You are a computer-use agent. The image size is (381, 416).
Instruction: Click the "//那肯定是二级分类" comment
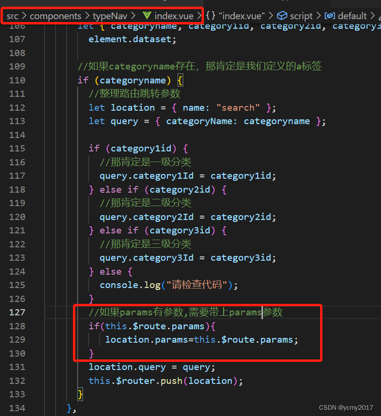pyautogui.click(x=145, y=203)
